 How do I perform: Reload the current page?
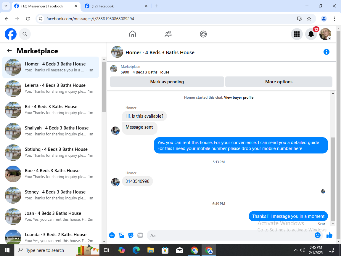(x=28, y=19)
